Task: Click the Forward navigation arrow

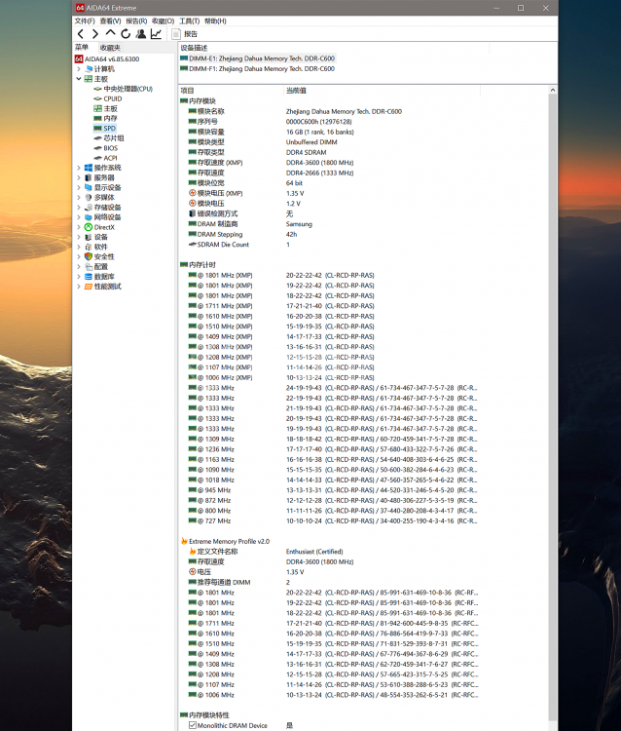Action: click(x=95, y=34)
